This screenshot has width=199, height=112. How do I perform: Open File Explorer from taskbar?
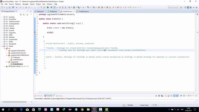click(88, 110)
